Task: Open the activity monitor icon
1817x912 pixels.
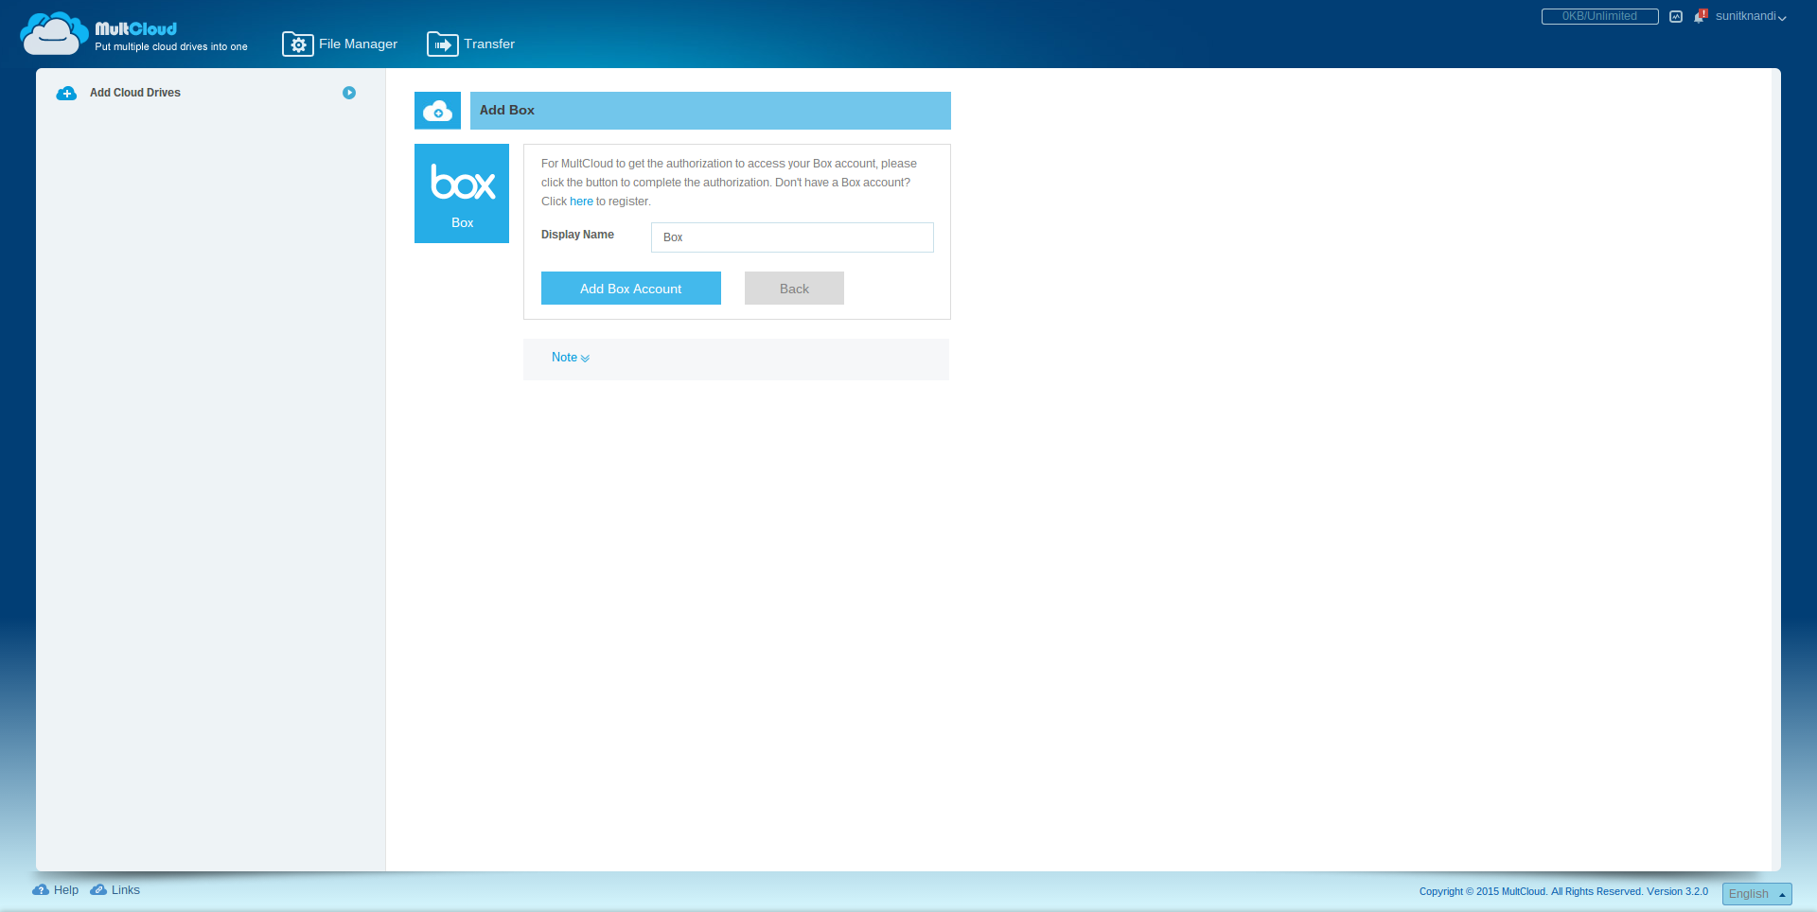Action: point(1676,17)
